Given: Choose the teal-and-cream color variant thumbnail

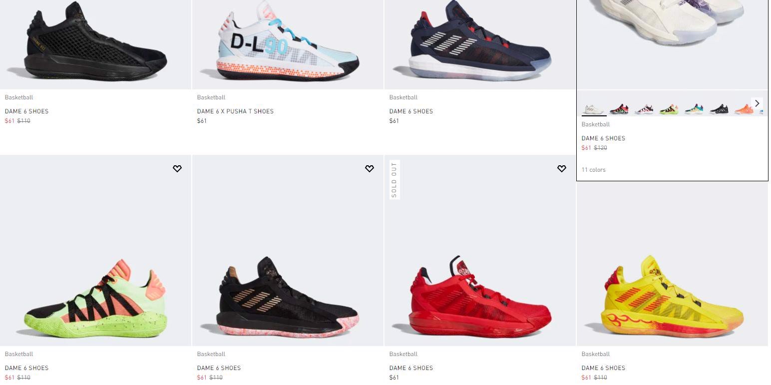Looking at the screenshot, I should 694,109.
